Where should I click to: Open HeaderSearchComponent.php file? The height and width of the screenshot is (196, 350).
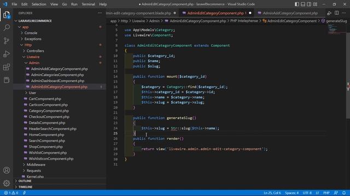point(52,129)
